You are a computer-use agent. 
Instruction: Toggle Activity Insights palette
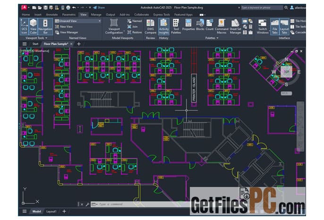tap(163, 26)
